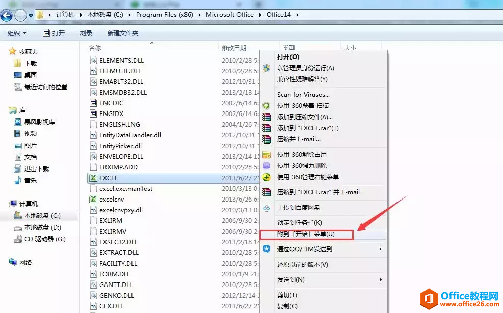Expand the breadcrumb arrow after Program Files (x86)
This screenshot has width=503, height=313.
(x=200, y=15)
